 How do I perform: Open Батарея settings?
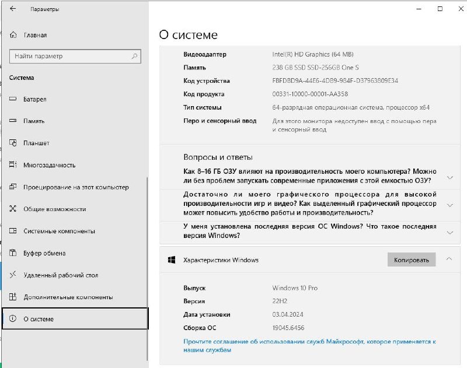click(x=75, y=99)
